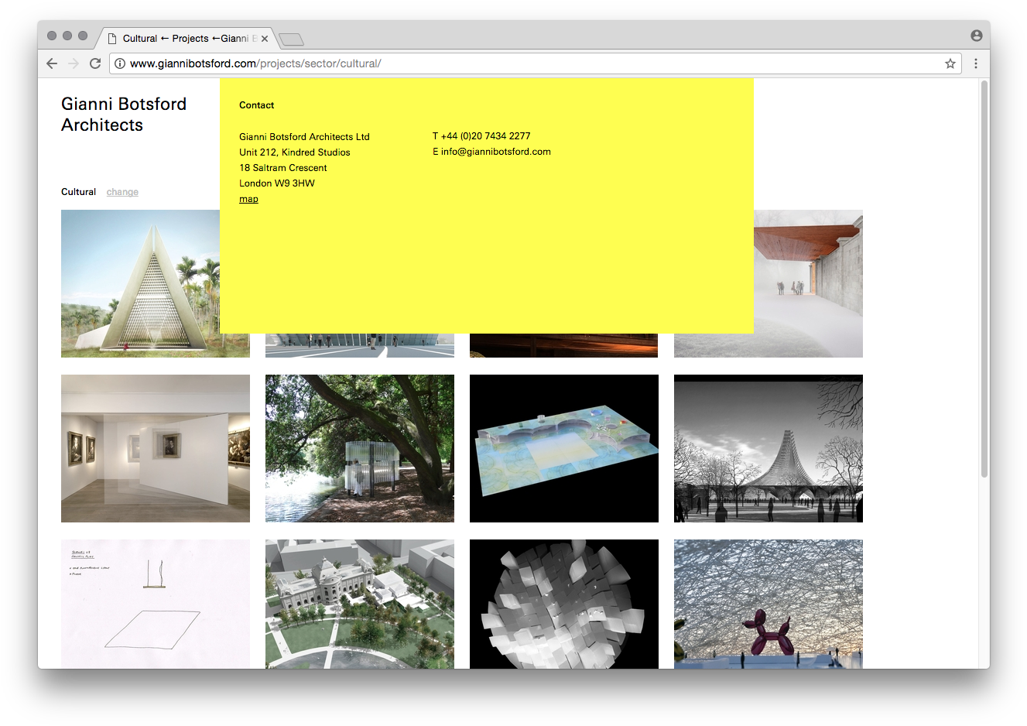Open the Chrome three-dot menu
1027x726 pixels.
pyautogui.click(x=975, y=63)
